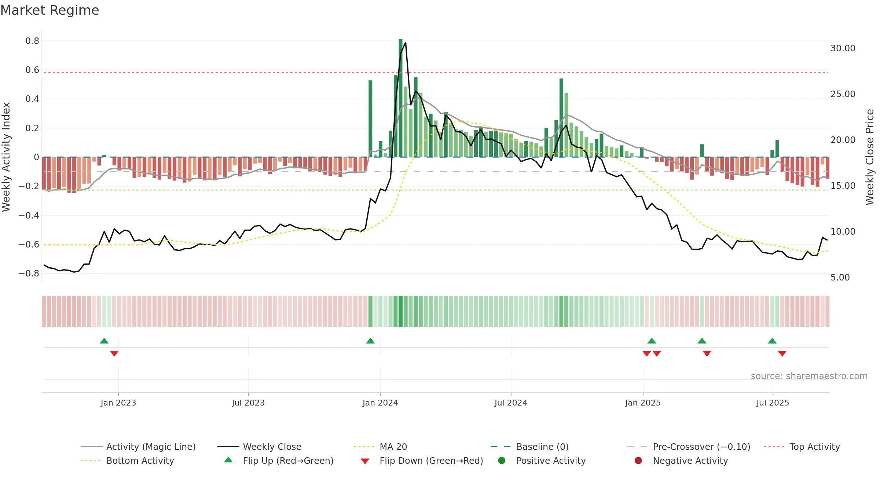Click the Jan 2024 x-axis label
Viewport: 880px width, 495px height.
380,403
